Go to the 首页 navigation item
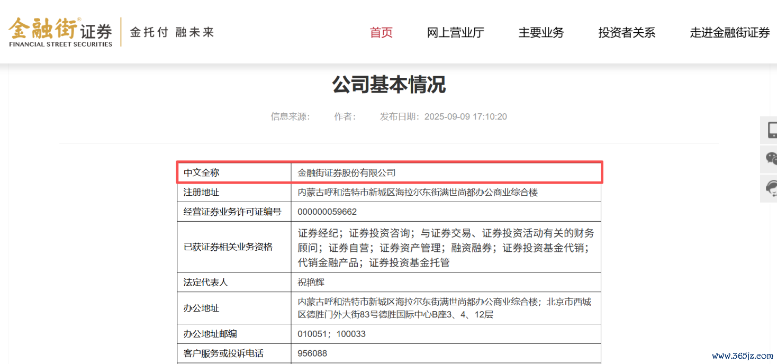This screenshot has height=364, width=777. click(381, 33)
